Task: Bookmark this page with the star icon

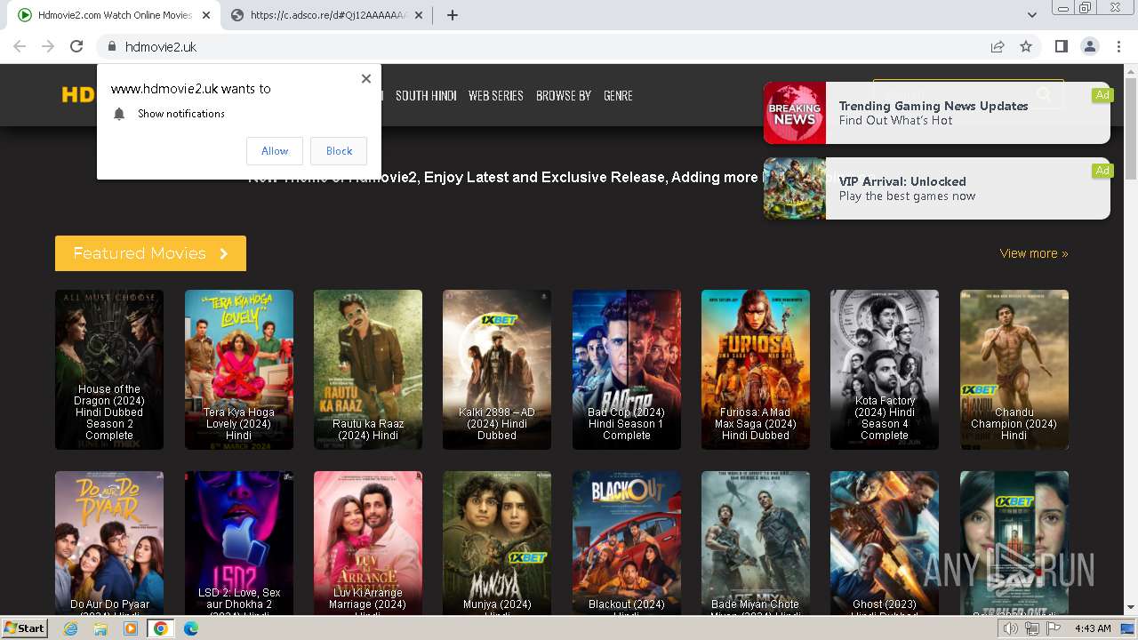Action: click(1026, 46)
